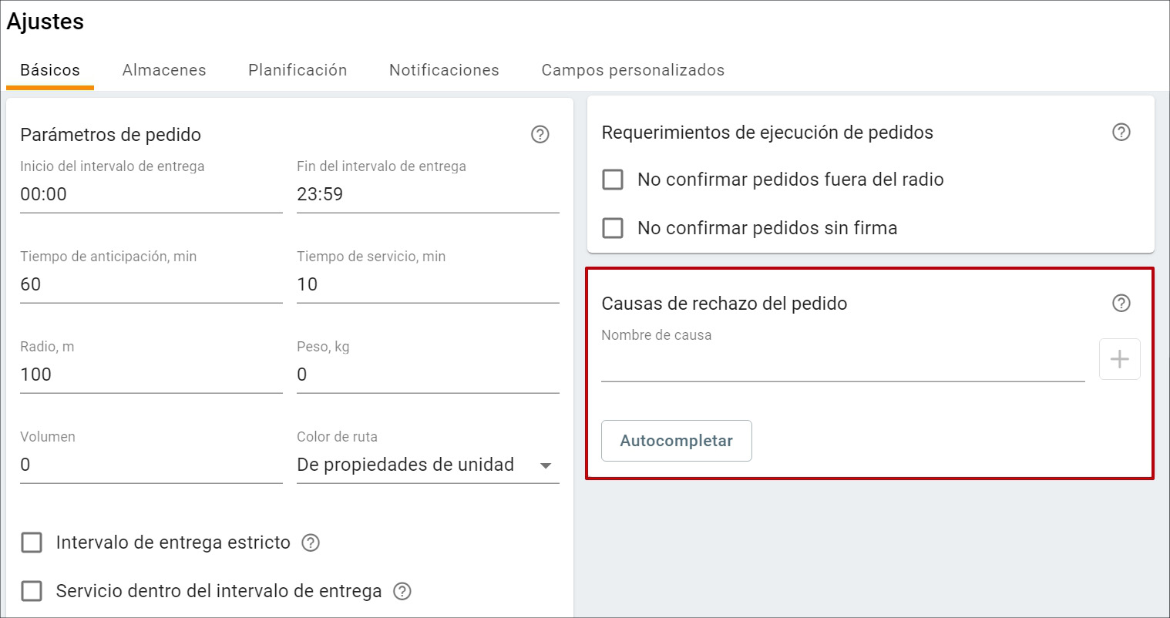Show help for Intervalo de entrega estricto

311,542
